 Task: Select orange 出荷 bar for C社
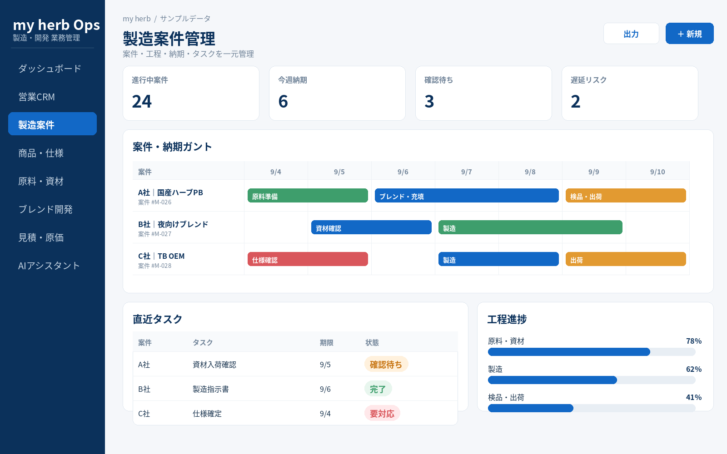[x=626, y=259]
